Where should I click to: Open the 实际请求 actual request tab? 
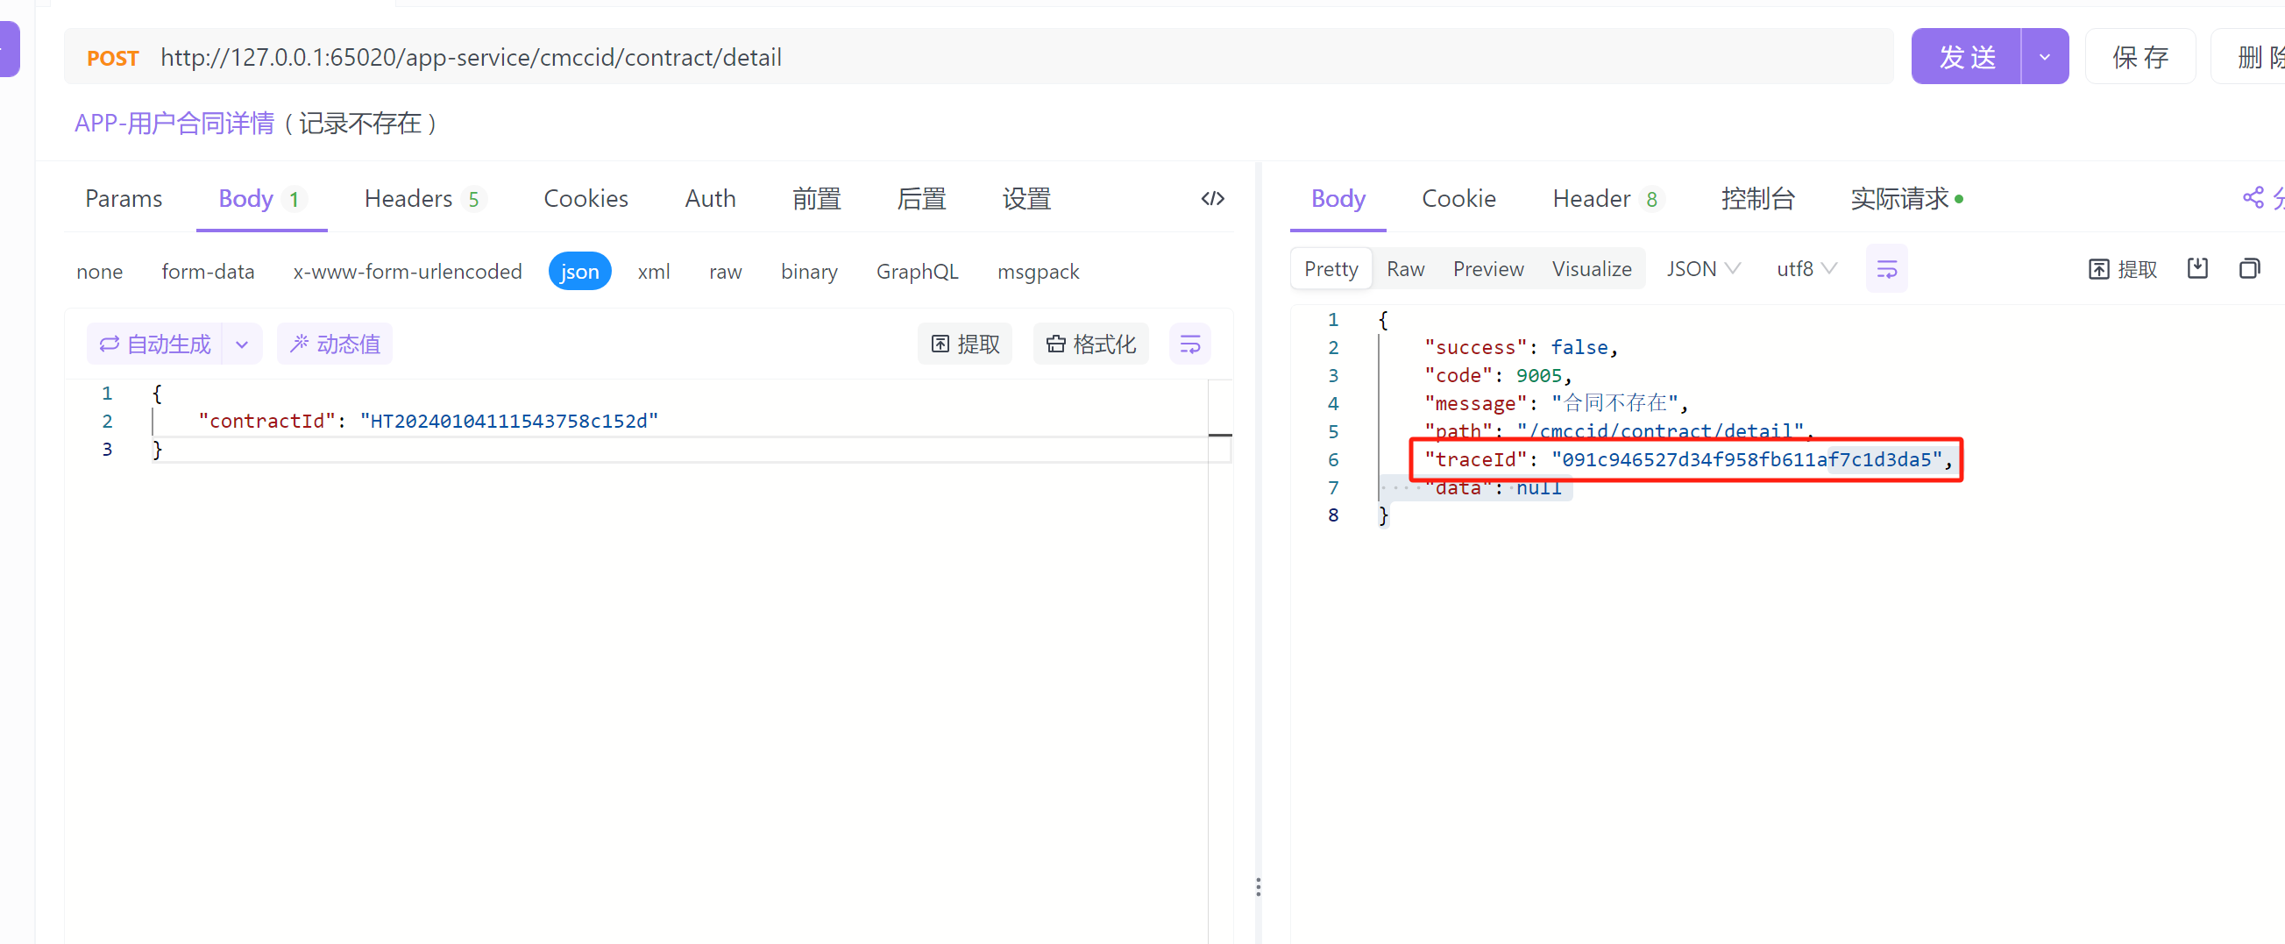1906,198
